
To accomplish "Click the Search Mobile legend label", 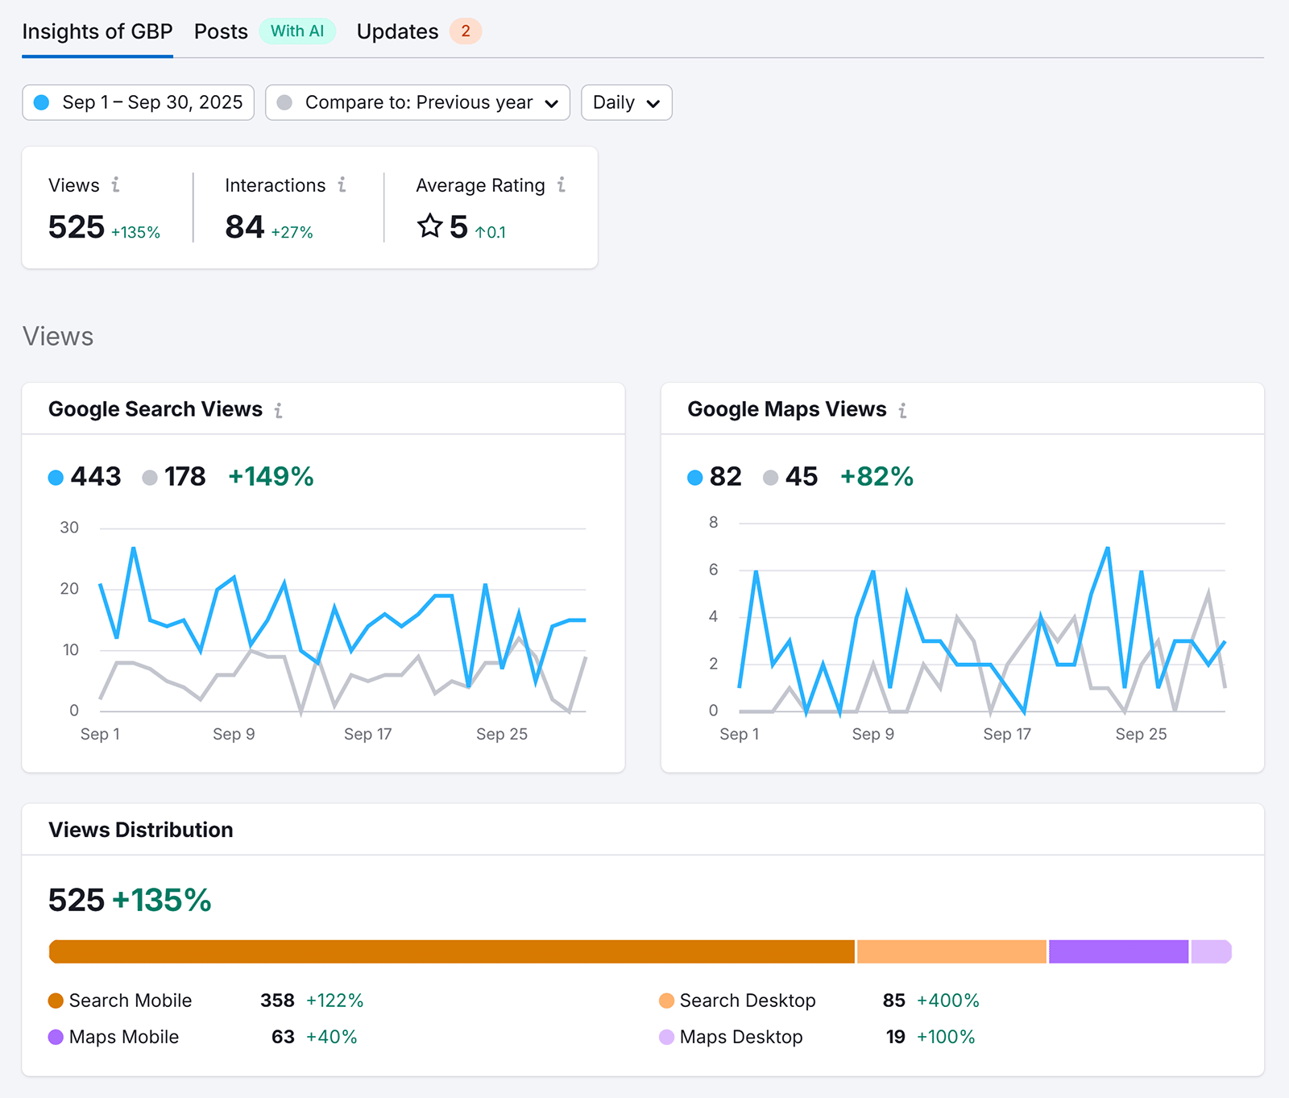I will [131, 1000].
